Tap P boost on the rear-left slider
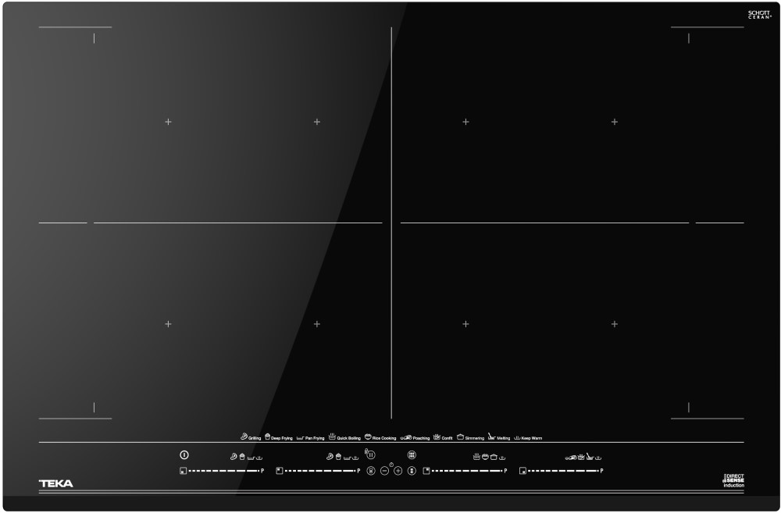The width and height of the screenshot is (781, 513). (x=358, y=471)
